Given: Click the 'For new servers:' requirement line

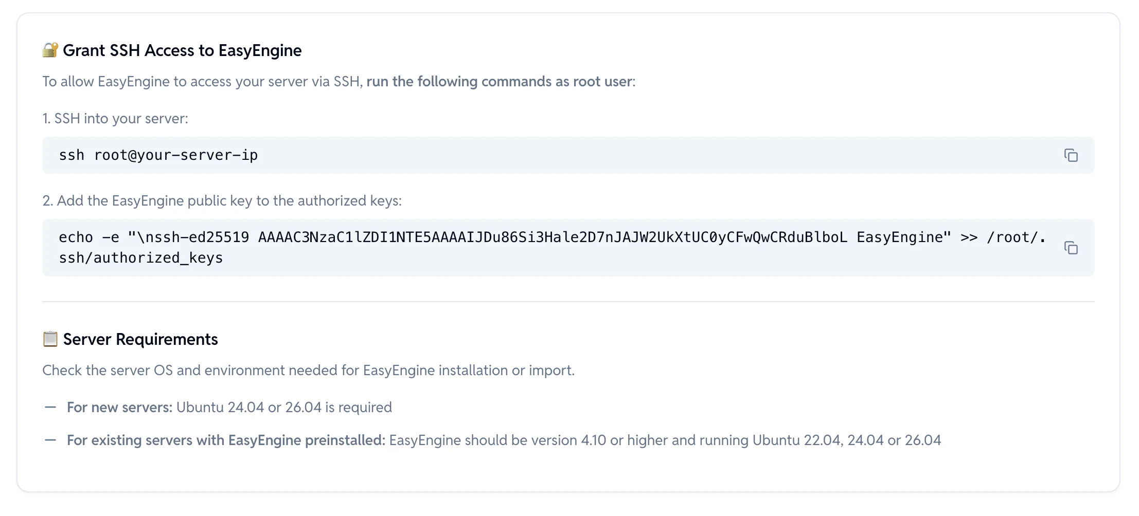Looking at the screenshot, I should click(229, 408).
